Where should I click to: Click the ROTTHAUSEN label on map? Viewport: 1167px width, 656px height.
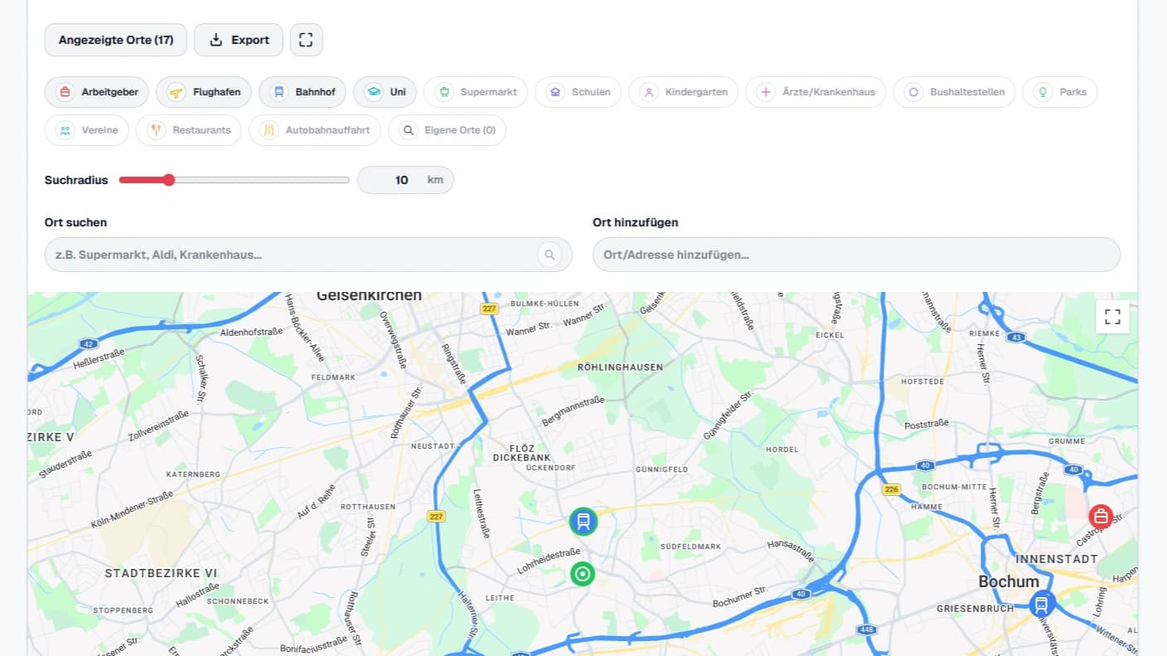(x=368, y=506)
